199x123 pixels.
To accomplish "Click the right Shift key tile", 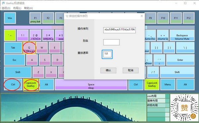I will 177,72.
